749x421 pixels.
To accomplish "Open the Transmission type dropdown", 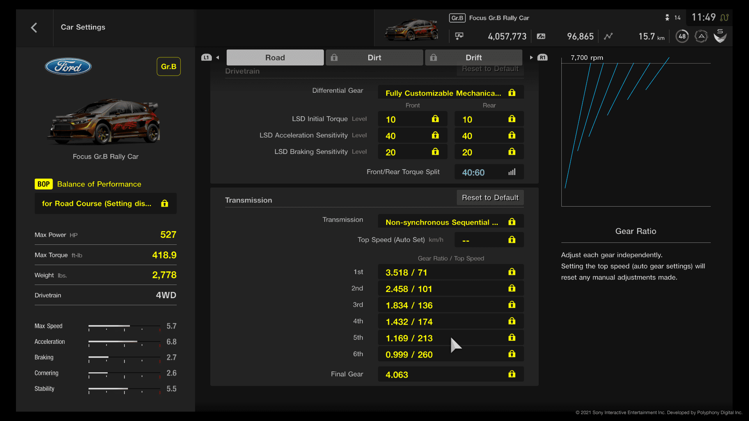I will [x=451, y=221].
